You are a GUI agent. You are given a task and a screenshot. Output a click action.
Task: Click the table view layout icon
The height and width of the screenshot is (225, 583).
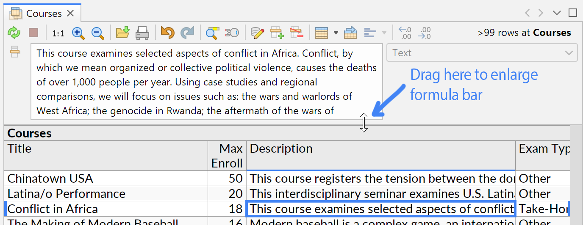coord(322,33)
